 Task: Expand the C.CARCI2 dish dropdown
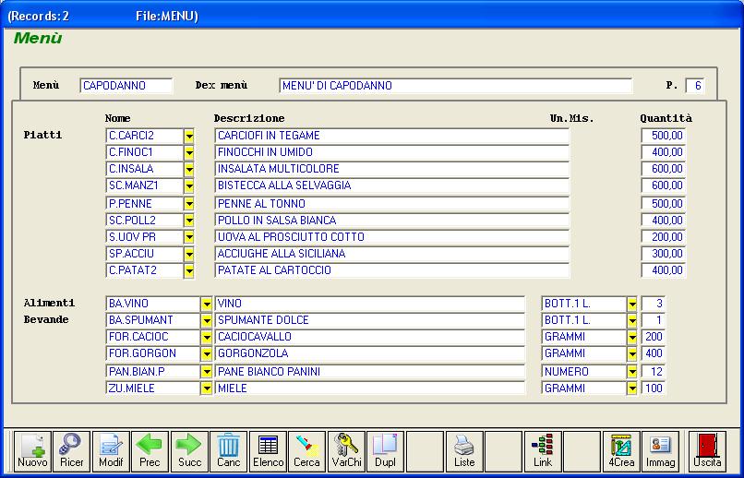[189, 136]
